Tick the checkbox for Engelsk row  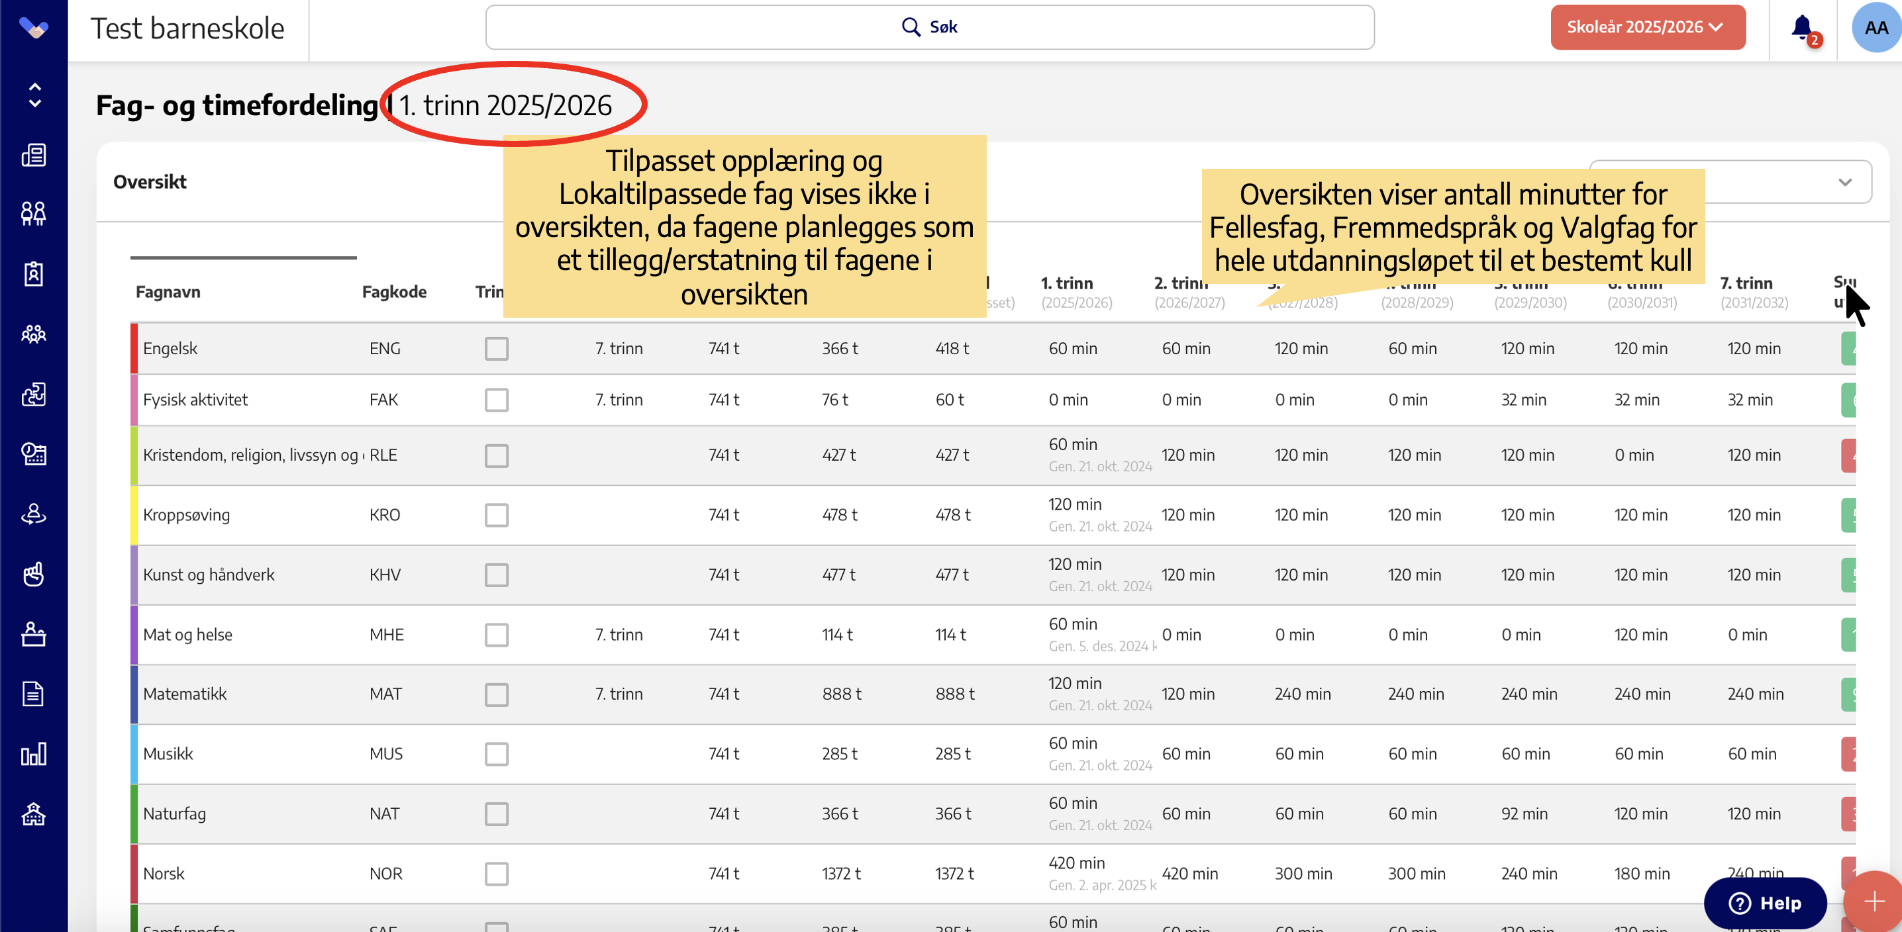pyautogui.click(x=496, y=348)
